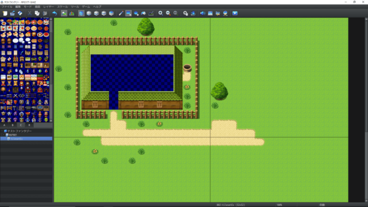Select the Layer 2 cube icon
This screenshot has width=368, height=207.
(96, 13)
